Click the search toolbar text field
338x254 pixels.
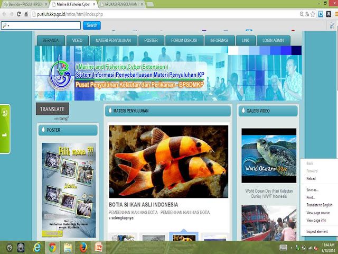[x=41, y=25]
